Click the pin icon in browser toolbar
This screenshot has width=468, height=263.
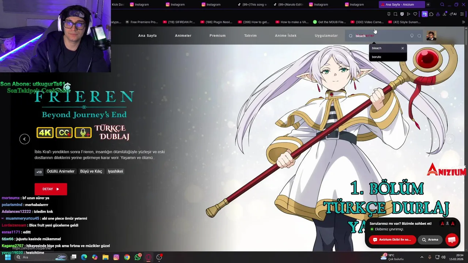pos(389,14)
